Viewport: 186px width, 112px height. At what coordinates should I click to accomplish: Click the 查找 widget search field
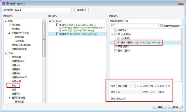click(x=134, y=26)
